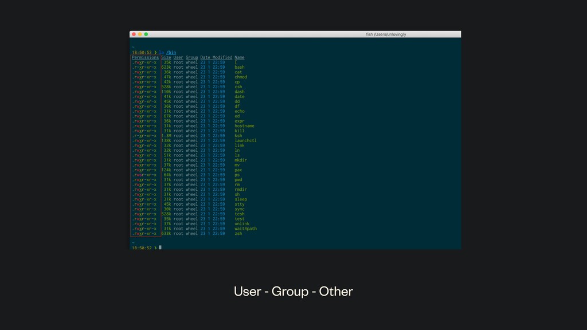Click the green fullscreen window button

click(x=146, y=34)
